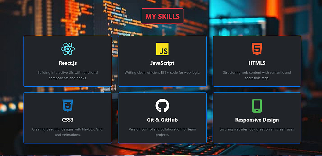The width and height of the screenshot is (322, 156).
Task: Click the blue CSS3 shield icon
Action: click(68, 106)
